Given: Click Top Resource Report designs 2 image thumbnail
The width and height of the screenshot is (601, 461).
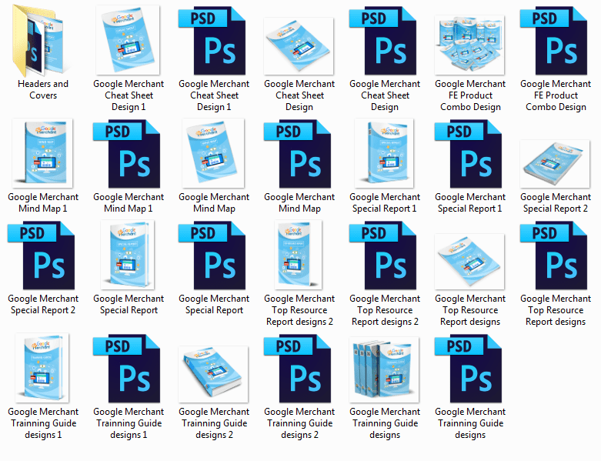Looking at the screenshot, I should (x=299, y=258).
